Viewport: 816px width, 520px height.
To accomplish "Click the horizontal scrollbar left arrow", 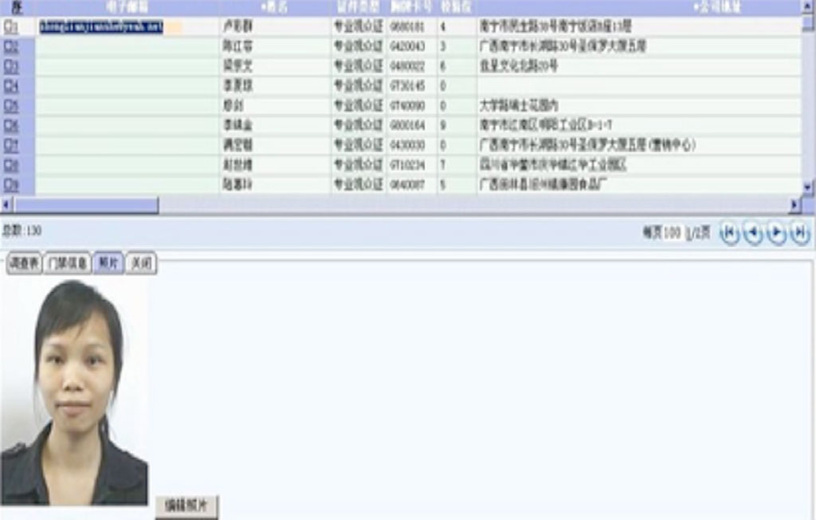I will (6, 206).
